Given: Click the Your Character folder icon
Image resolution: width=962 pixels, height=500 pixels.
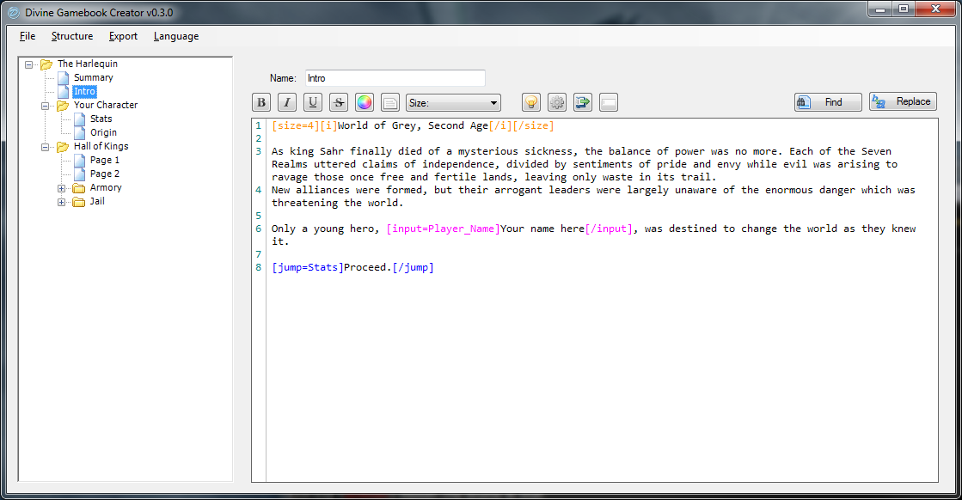Looking at the screenshot, I should click(x=63, y=106).
